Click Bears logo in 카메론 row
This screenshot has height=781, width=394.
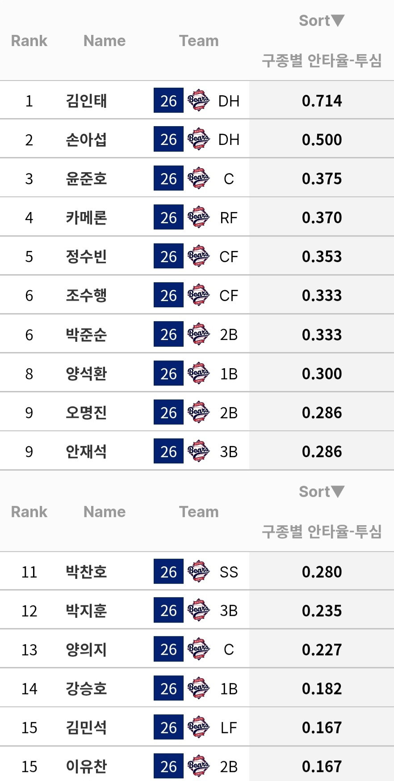tap(198, 217)
